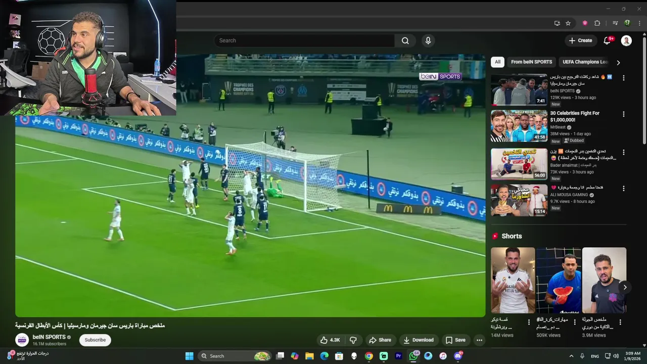Open watermelon Short with 509K views

[559, 280]
